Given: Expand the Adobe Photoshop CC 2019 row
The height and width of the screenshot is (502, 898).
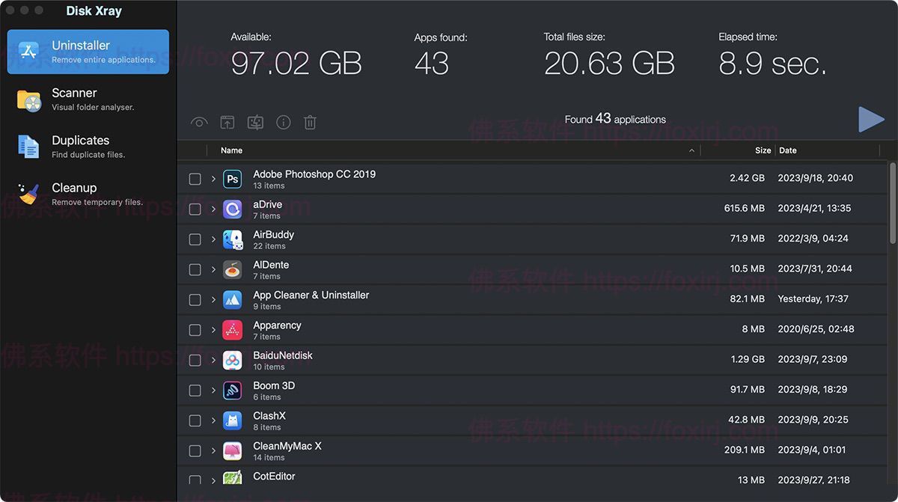Looking at the screenshot, I should click(213, 179).
